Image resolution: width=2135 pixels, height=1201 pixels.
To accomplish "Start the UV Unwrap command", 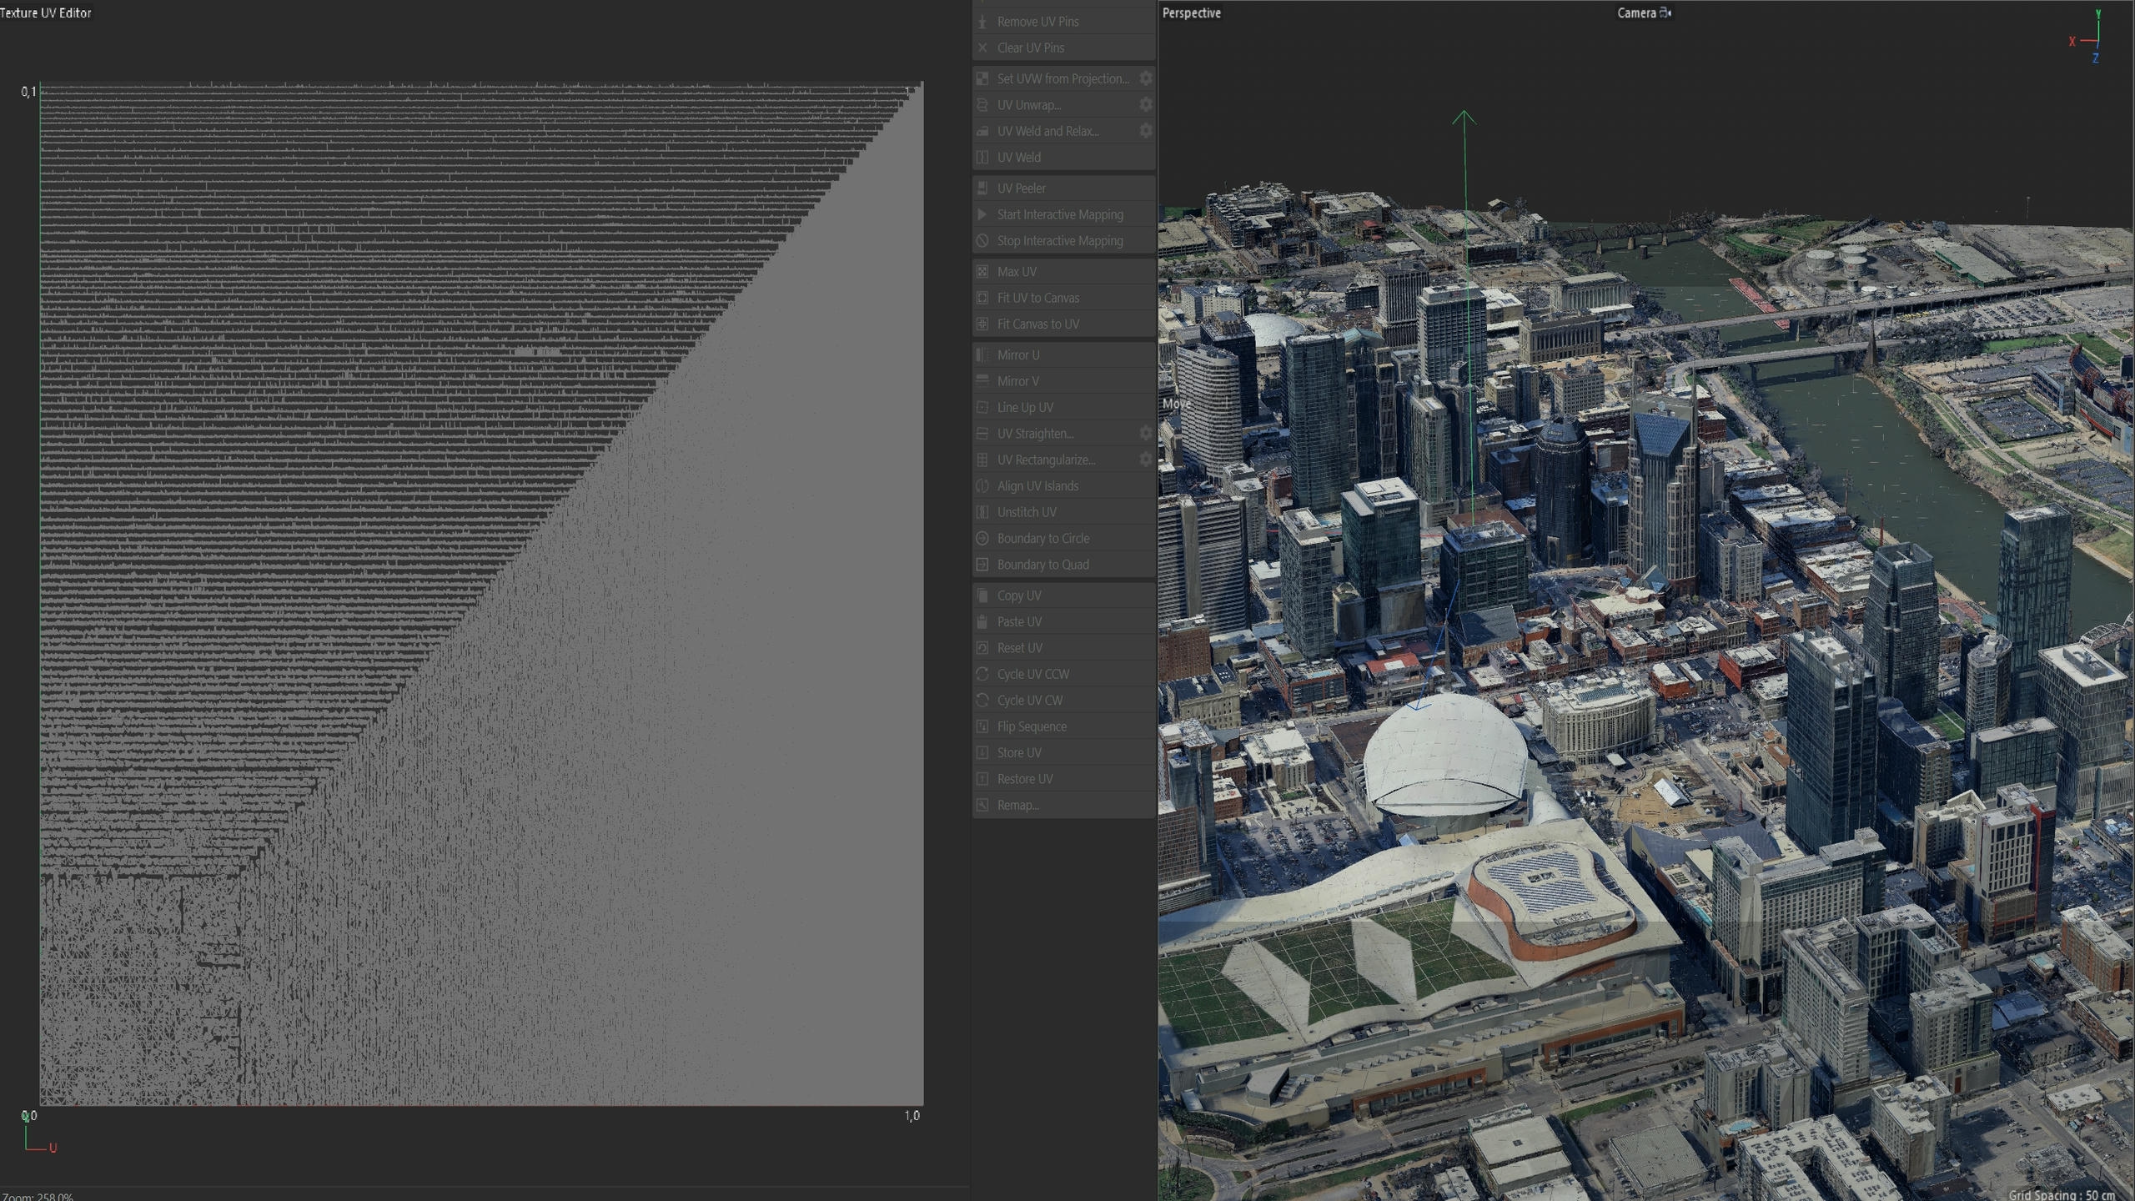I will [x=1053, y=105].
